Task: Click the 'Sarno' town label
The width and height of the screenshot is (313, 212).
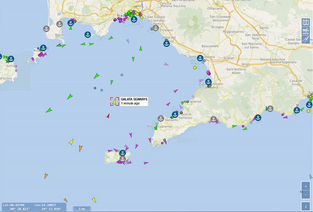Action: click(x=264, y=28)
